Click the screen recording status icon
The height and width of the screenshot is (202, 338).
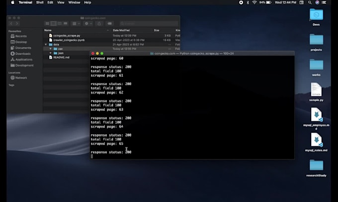point(241,2)
